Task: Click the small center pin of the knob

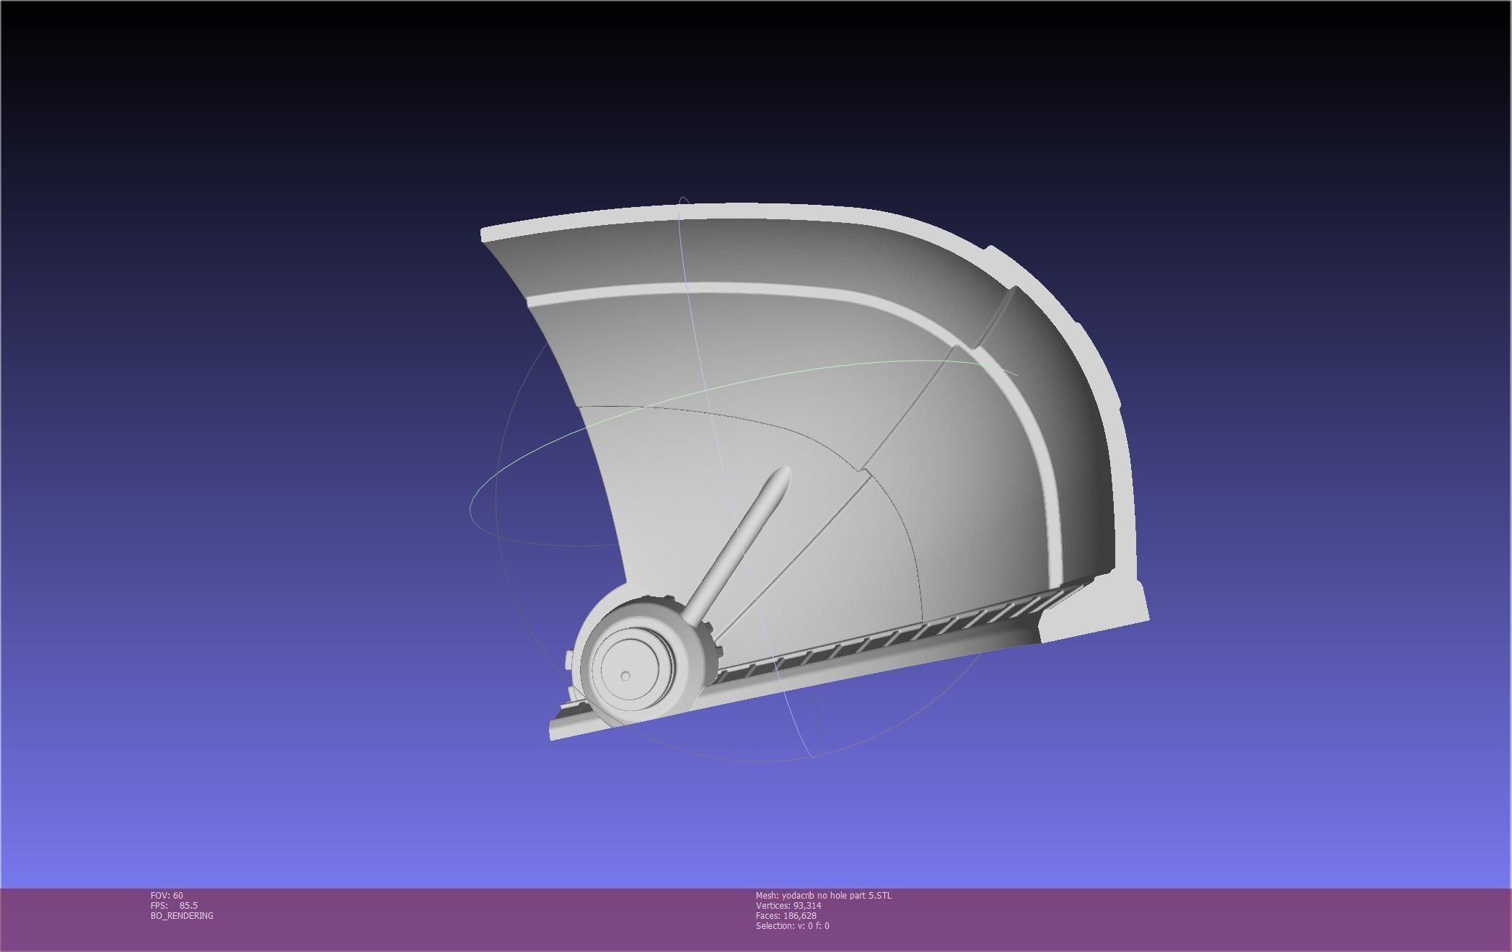Action: tap(625, 676)
